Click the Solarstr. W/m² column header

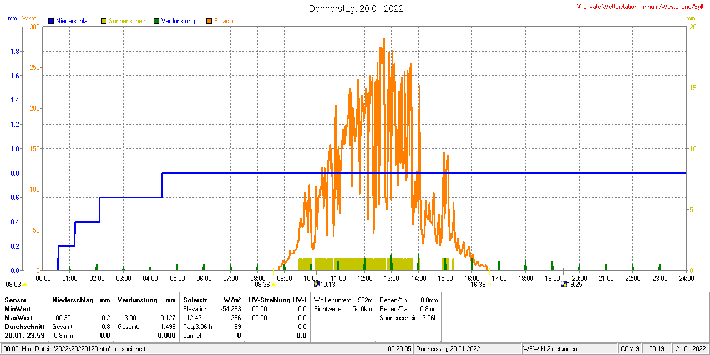[x=212, y=300]
